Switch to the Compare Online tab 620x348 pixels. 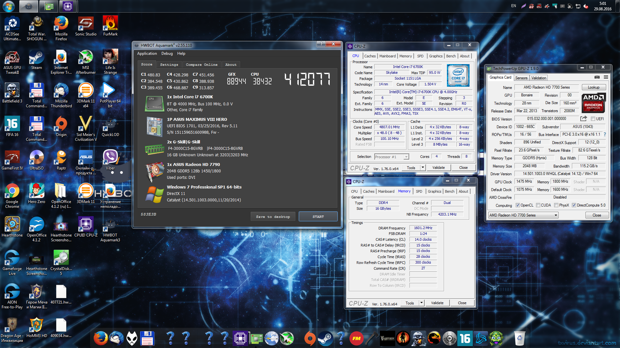[x=201, y=64]
